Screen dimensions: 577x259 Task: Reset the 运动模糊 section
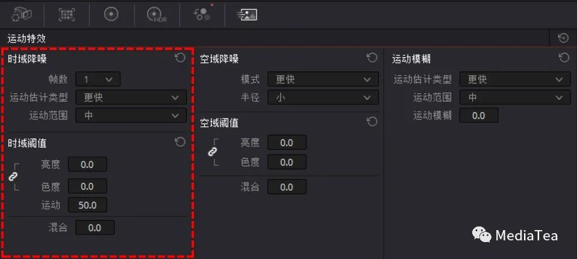tap(564, 58)
